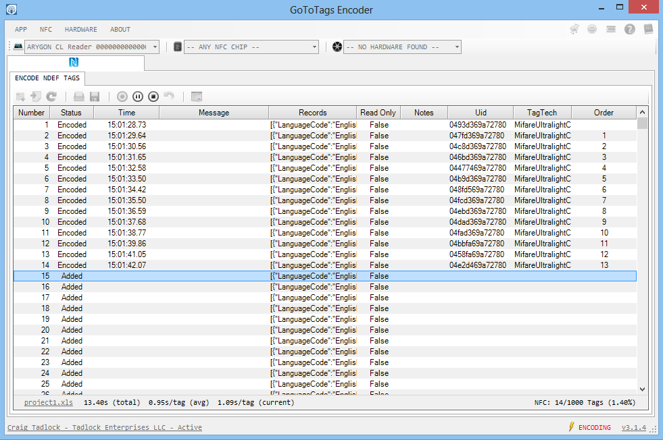The width and height of the screenshot is (663, 440).
Task: Click the hardware reel icon
Action: pyautogui.click(x=337, y=47)
